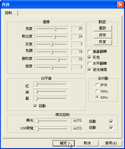
Task: Toggle the USB帶寬 auto checkbox
Action: coord(111,128)
